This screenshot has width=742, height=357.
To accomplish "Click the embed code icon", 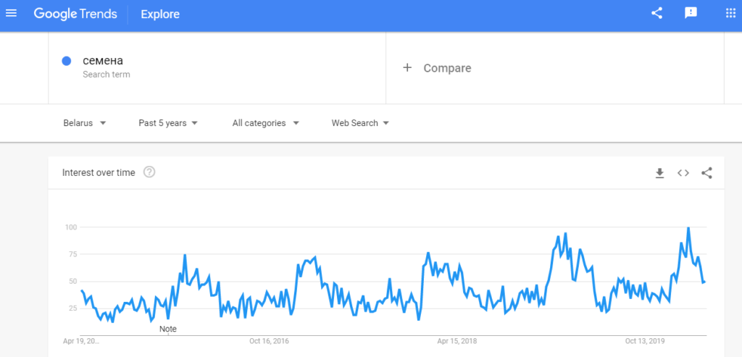I will pos(683,173).
